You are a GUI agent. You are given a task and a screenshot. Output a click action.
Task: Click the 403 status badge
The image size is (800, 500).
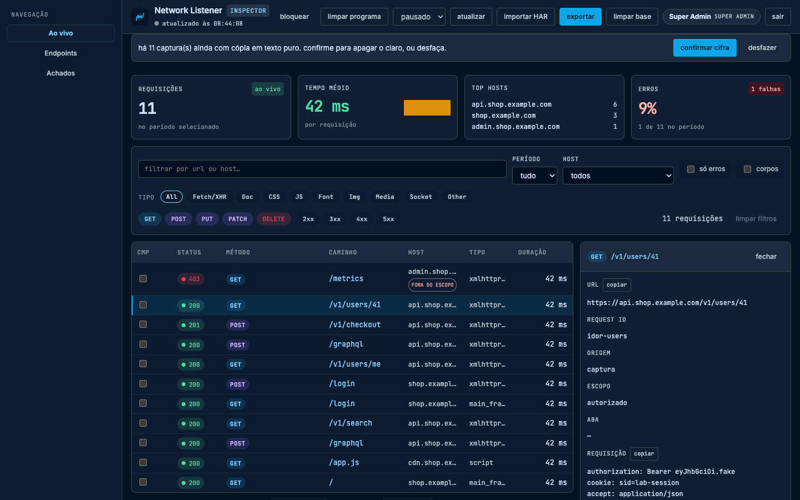click(x=191, y=279)
